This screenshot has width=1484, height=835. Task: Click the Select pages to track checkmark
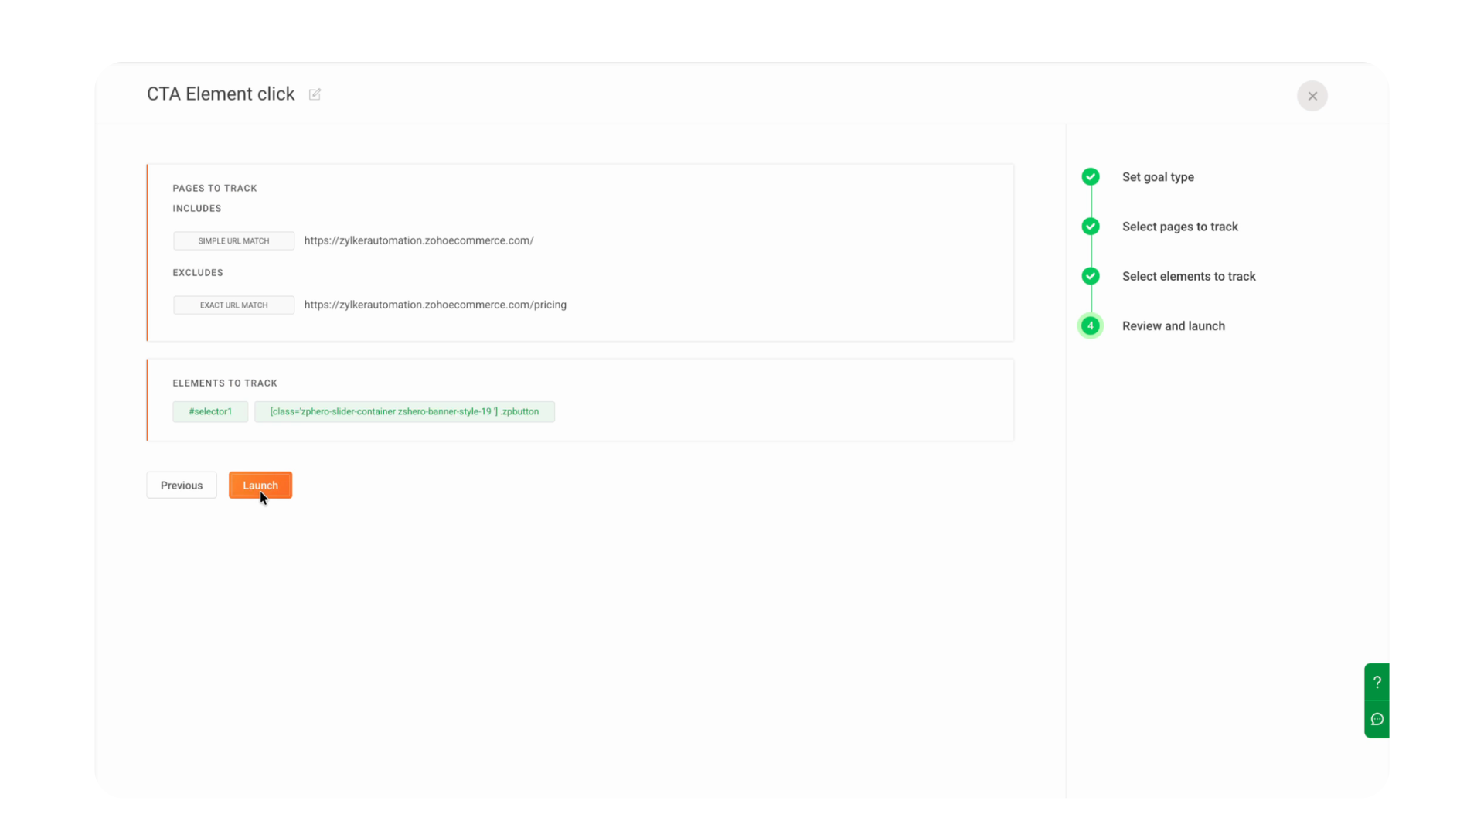(1090, 227)
